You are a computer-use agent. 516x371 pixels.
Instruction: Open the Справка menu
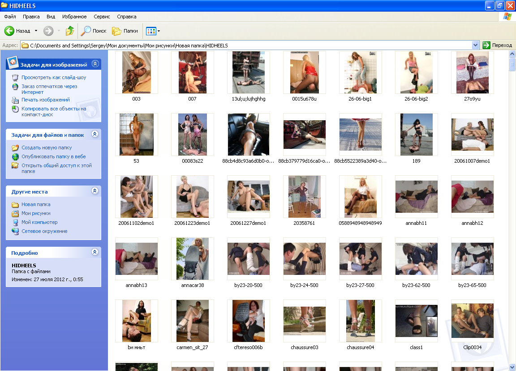pos(127,17)
